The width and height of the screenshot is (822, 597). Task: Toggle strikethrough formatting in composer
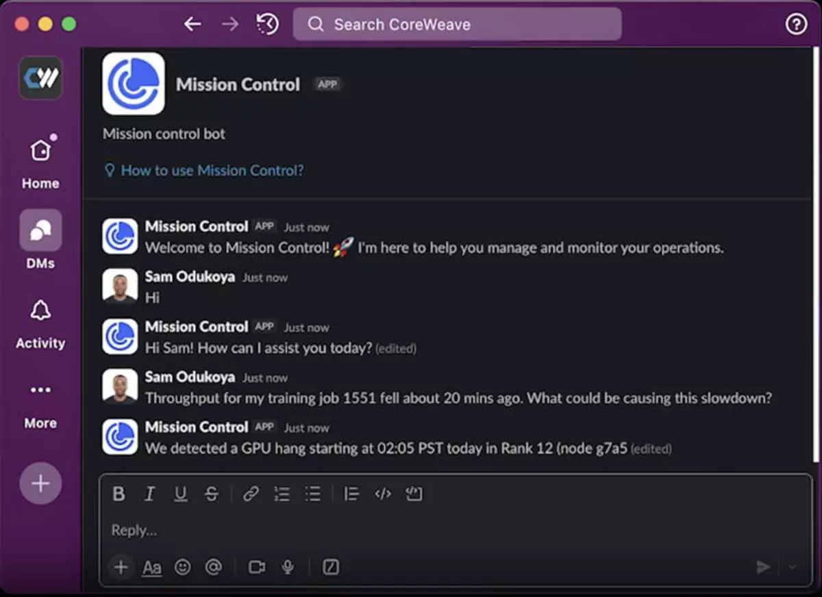[212, 494]
